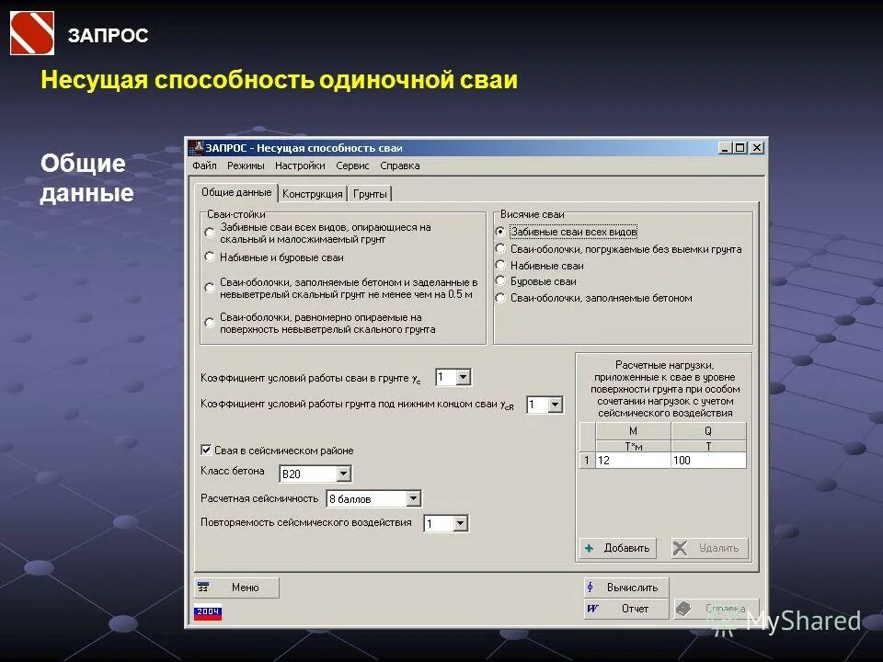Click the W icon on Отчет button
The width and height of the screenshot is (883, 662).
pyautogui.click(x=592, y=609)
